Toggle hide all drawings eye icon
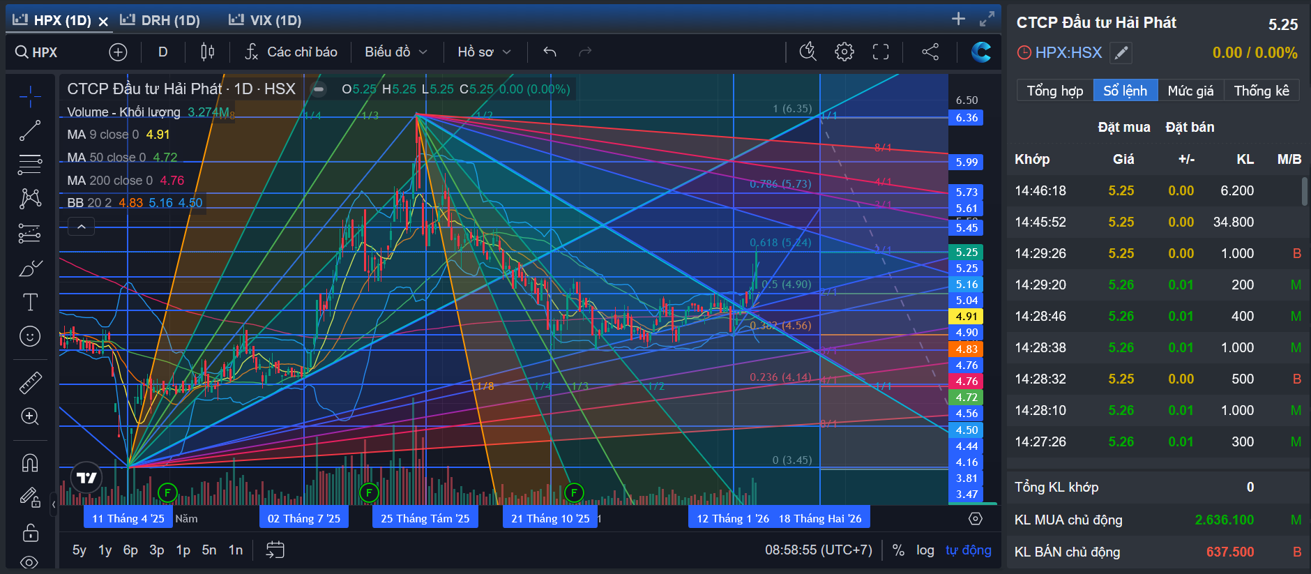The height and width of the screenshot is (574, 1311). click(30, 562)
